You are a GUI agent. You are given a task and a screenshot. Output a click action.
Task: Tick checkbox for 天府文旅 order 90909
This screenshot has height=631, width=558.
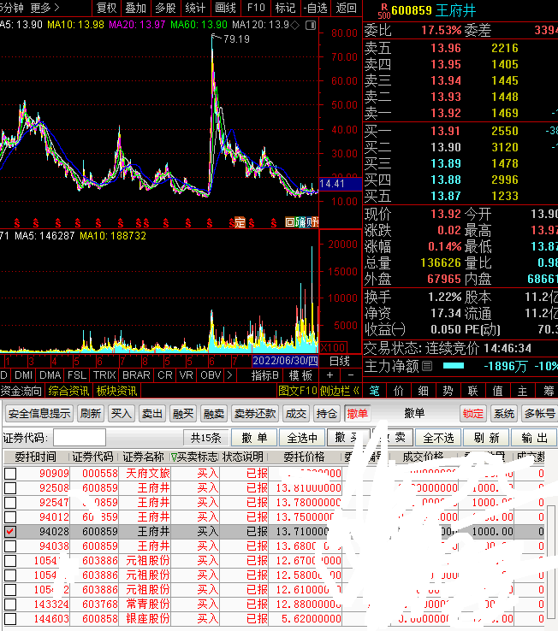coord(10,474)
